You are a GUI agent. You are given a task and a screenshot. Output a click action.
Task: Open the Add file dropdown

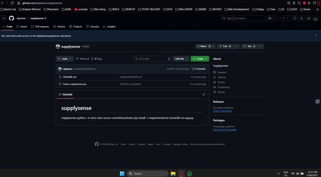(x=181, y=59)
